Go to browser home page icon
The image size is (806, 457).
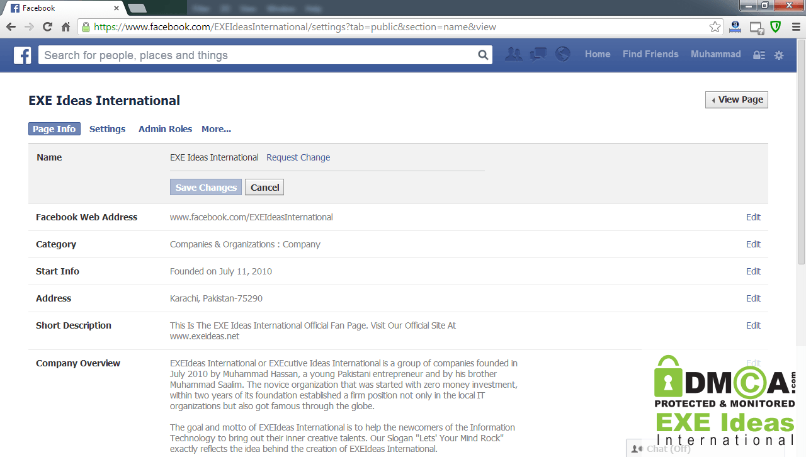pyautogui.click(x=65, y=27)
